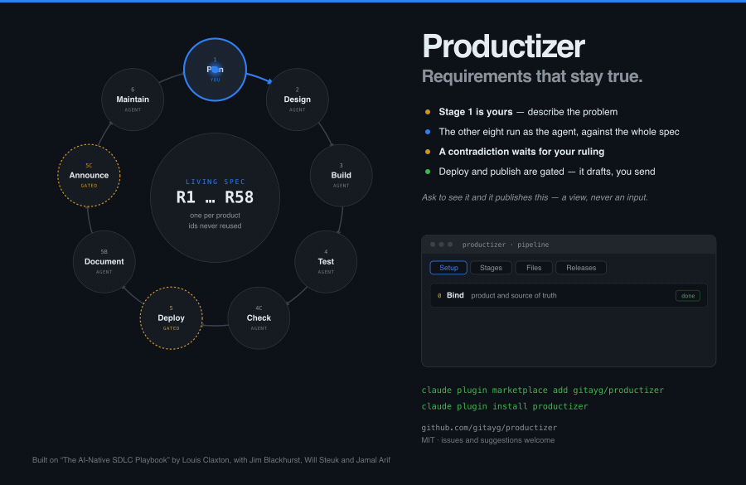Click the 'Ask to see it' italic note
The width and height of the screenshot is (746, 485).
click(x=535, y=197)
